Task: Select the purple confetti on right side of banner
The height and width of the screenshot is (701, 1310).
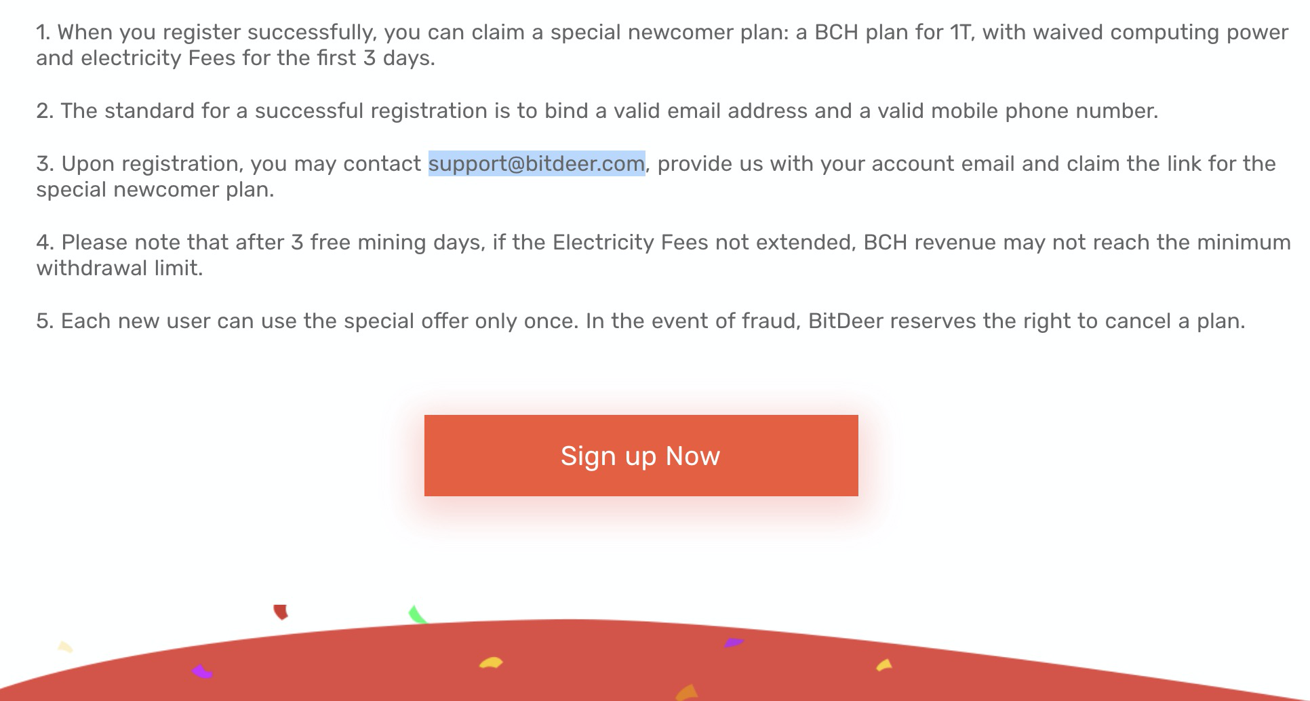Action: (x=734, y=642)
